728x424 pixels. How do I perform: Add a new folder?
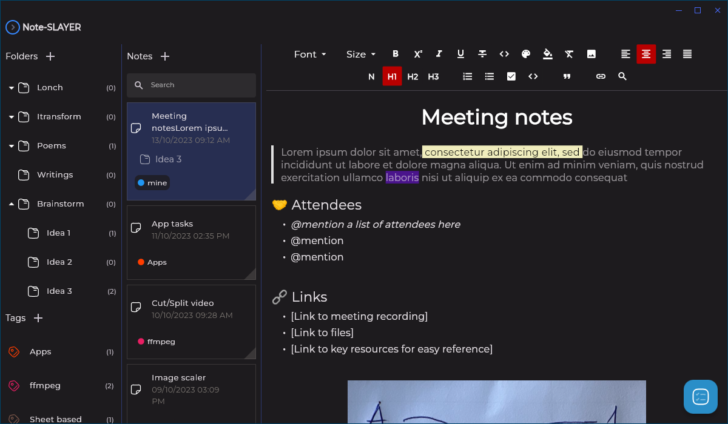click(50, 56)
